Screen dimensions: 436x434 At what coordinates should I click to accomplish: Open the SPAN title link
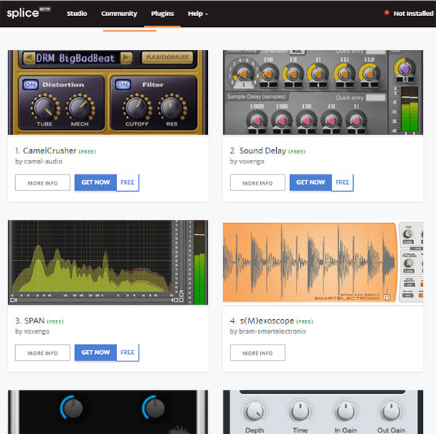tap(34, 321)
